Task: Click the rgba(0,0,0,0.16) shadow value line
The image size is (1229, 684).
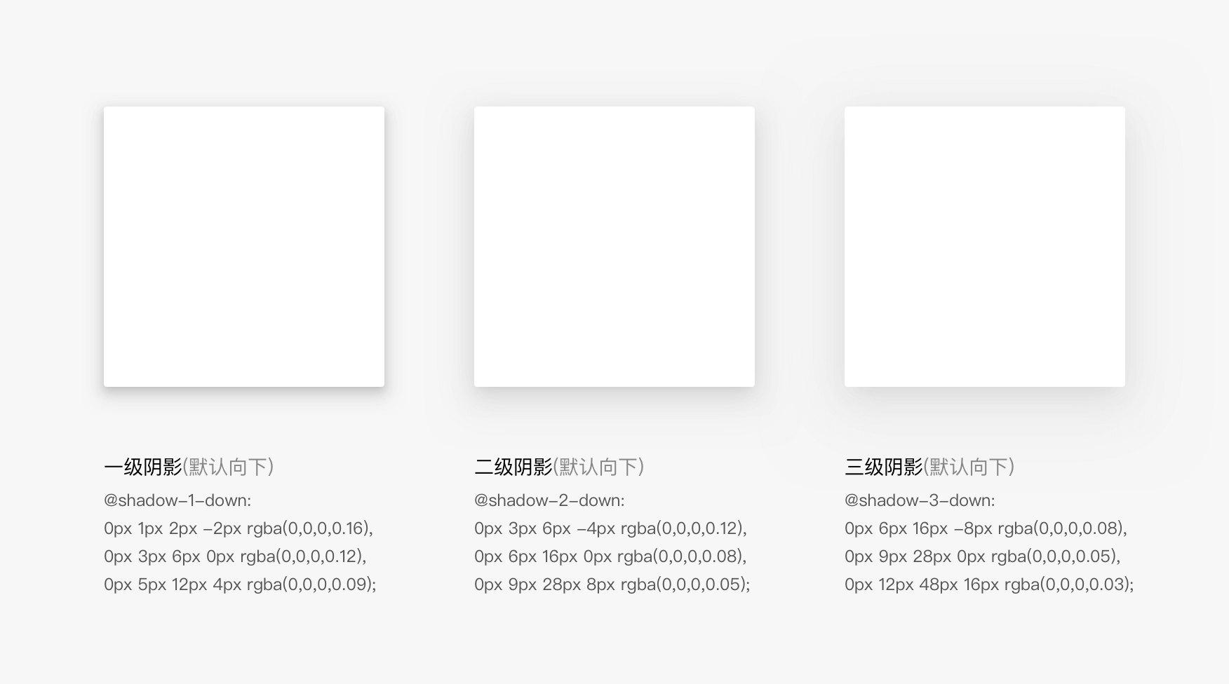Action: coord(239,528)
